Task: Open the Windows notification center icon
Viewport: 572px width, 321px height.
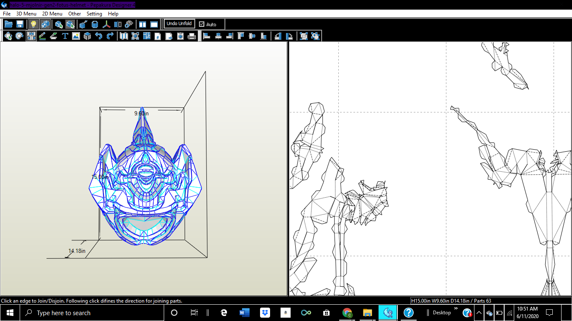Action: 550,313
